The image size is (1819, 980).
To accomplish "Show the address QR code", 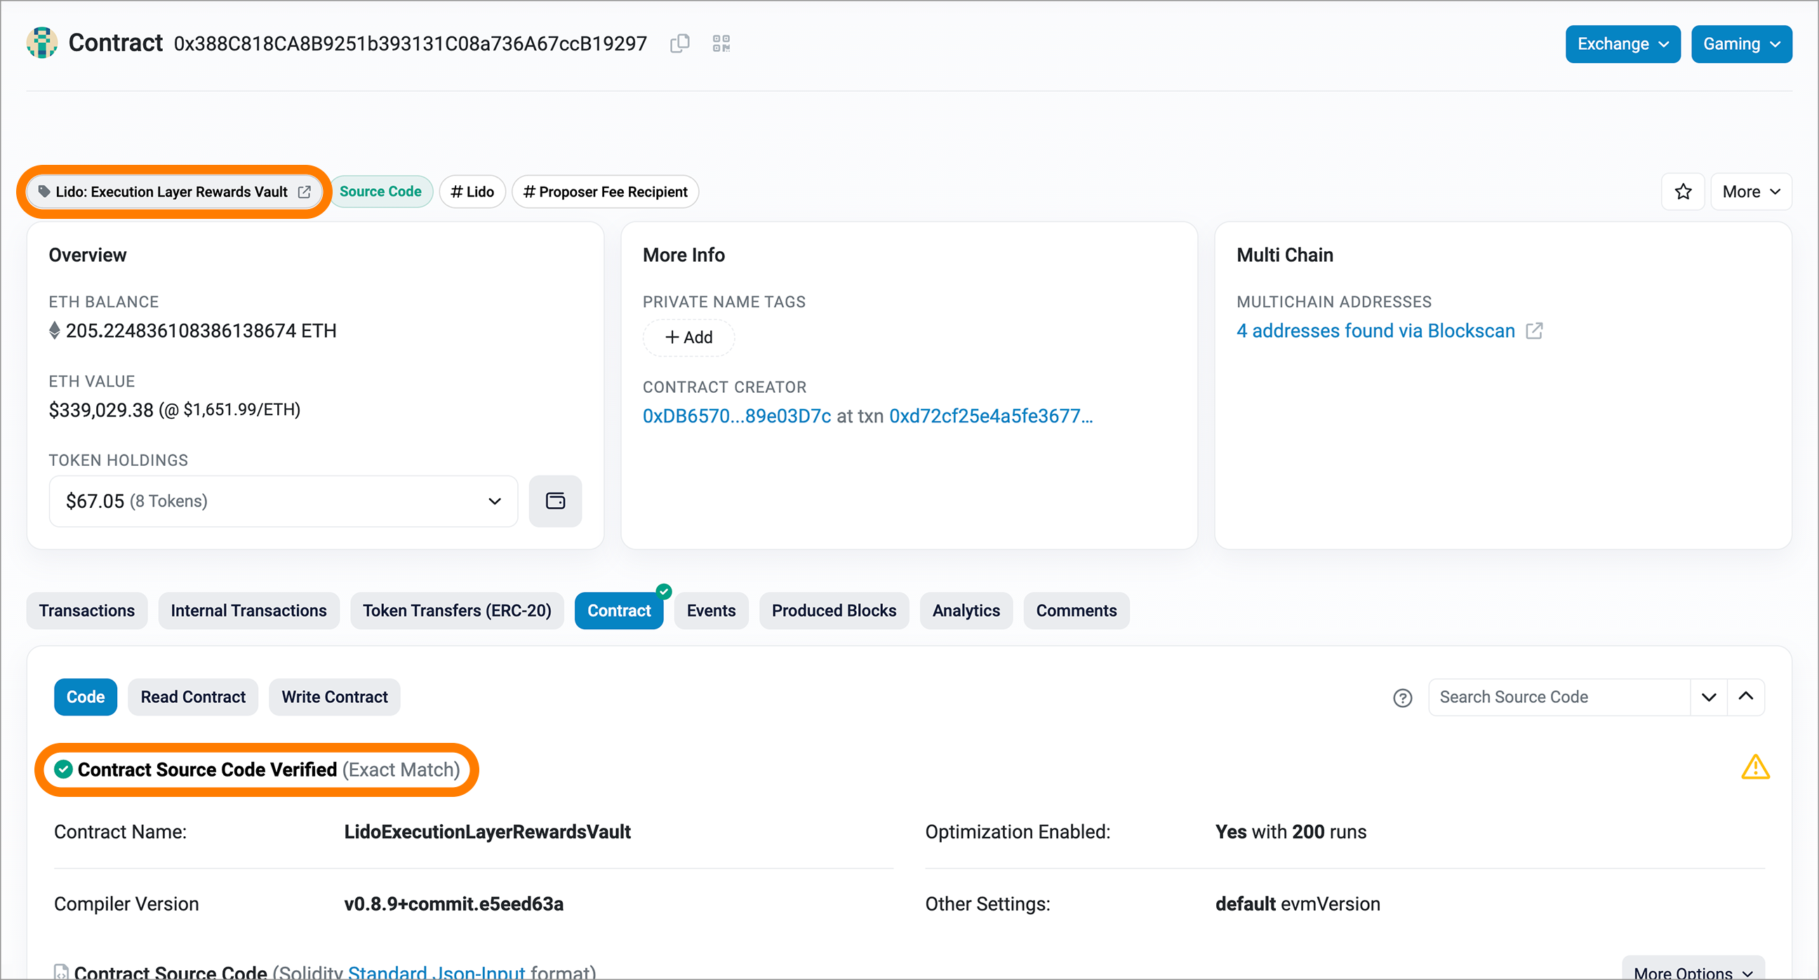I will (x=721, y=43).
